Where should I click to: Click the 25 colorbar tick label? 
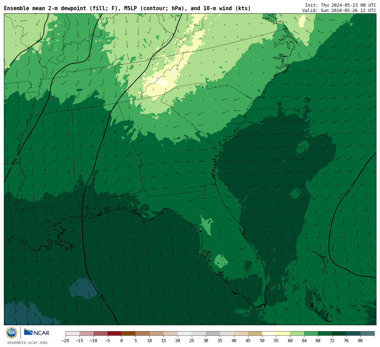click(x=192, y=341)
